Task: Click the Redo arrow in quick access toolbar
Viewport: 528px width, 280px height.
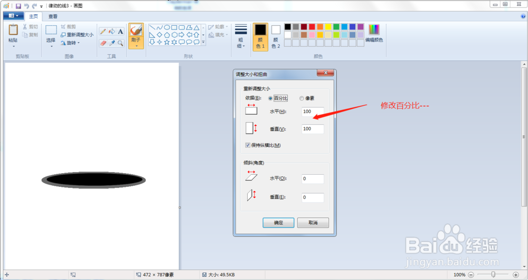Action: [34, 6]
